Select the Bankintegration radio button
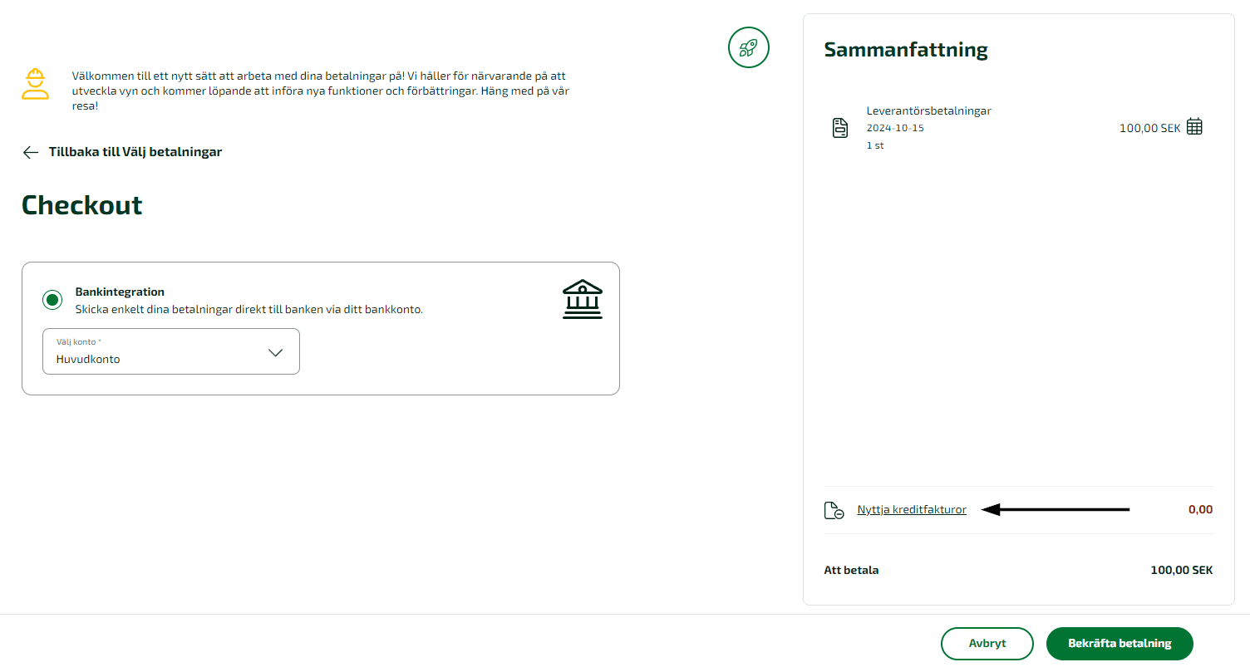 pos(52,300)
